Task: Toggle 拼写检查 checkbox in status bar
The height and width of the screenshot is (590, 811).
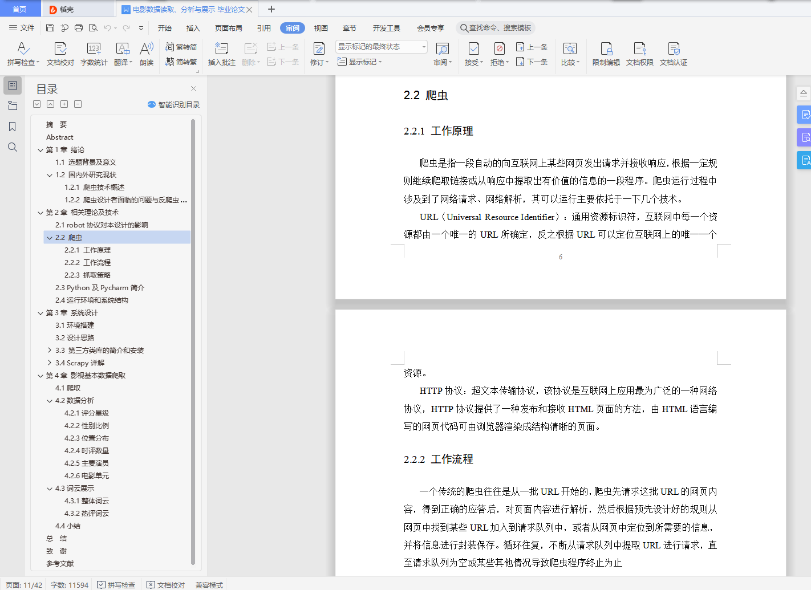Action: click(116, 585)
